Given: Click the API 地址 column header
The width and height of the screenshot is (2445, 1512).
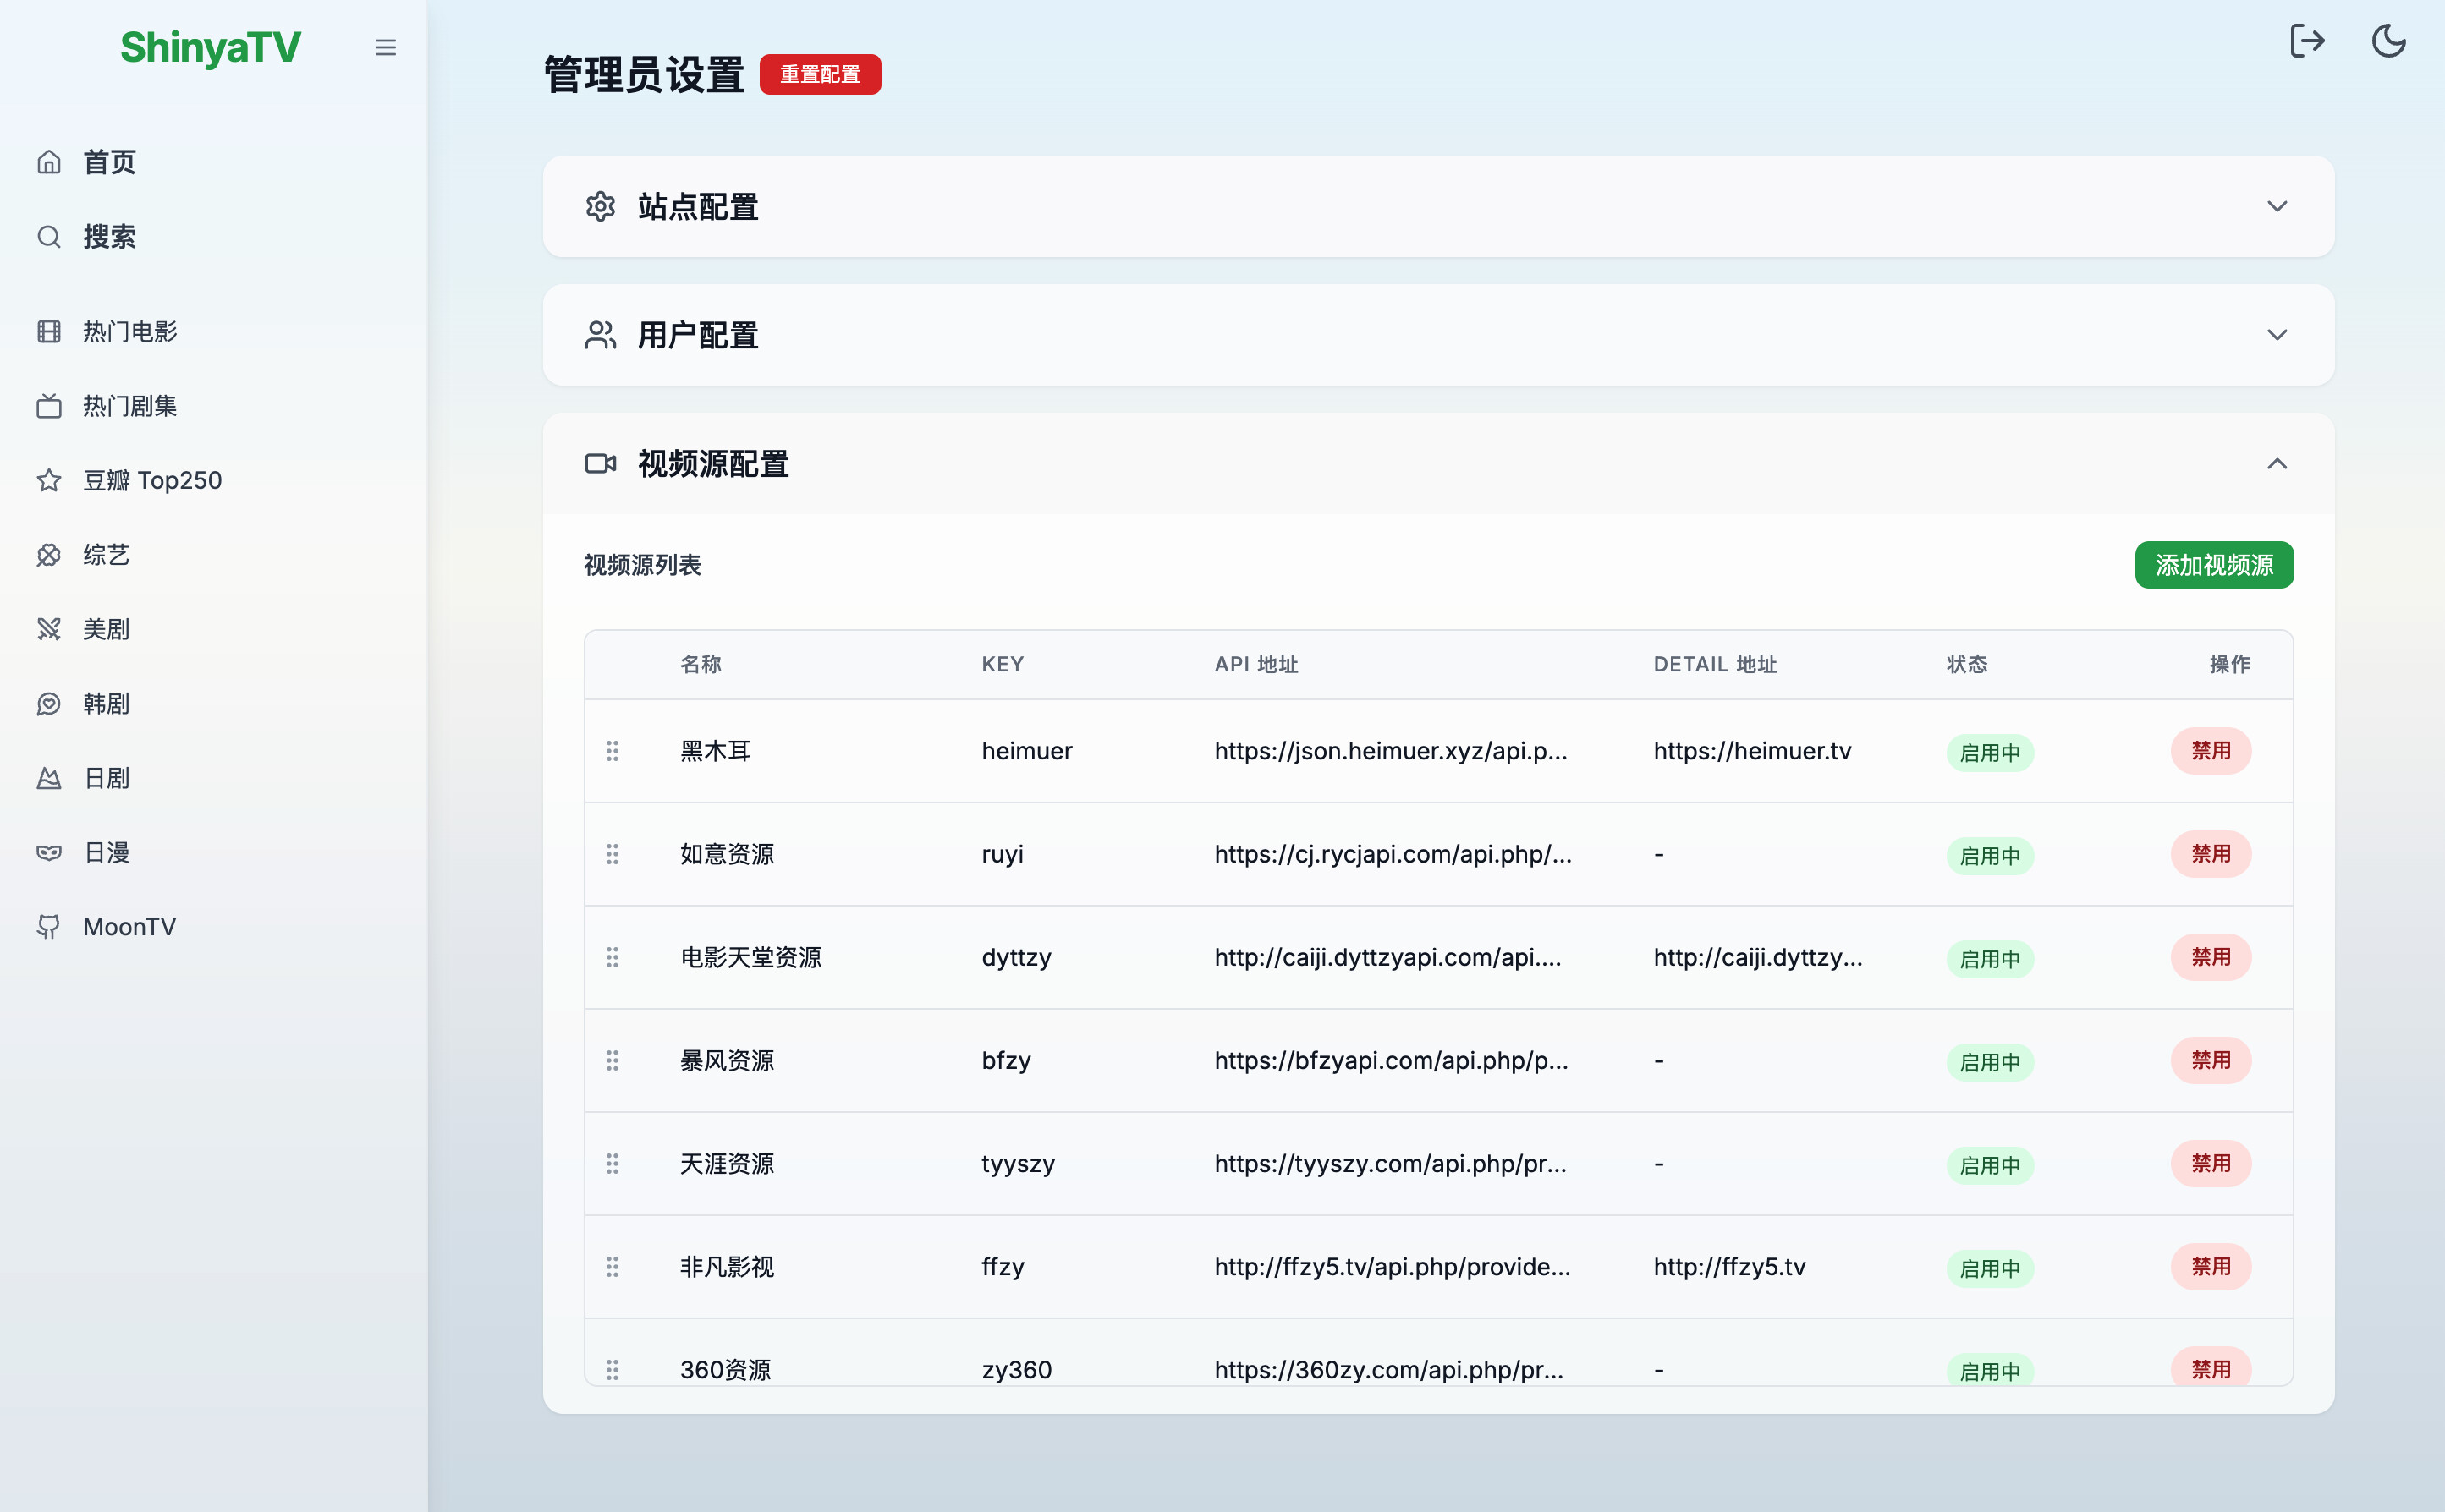Looking at the screenshot, I should click(x=1255, y=664).
